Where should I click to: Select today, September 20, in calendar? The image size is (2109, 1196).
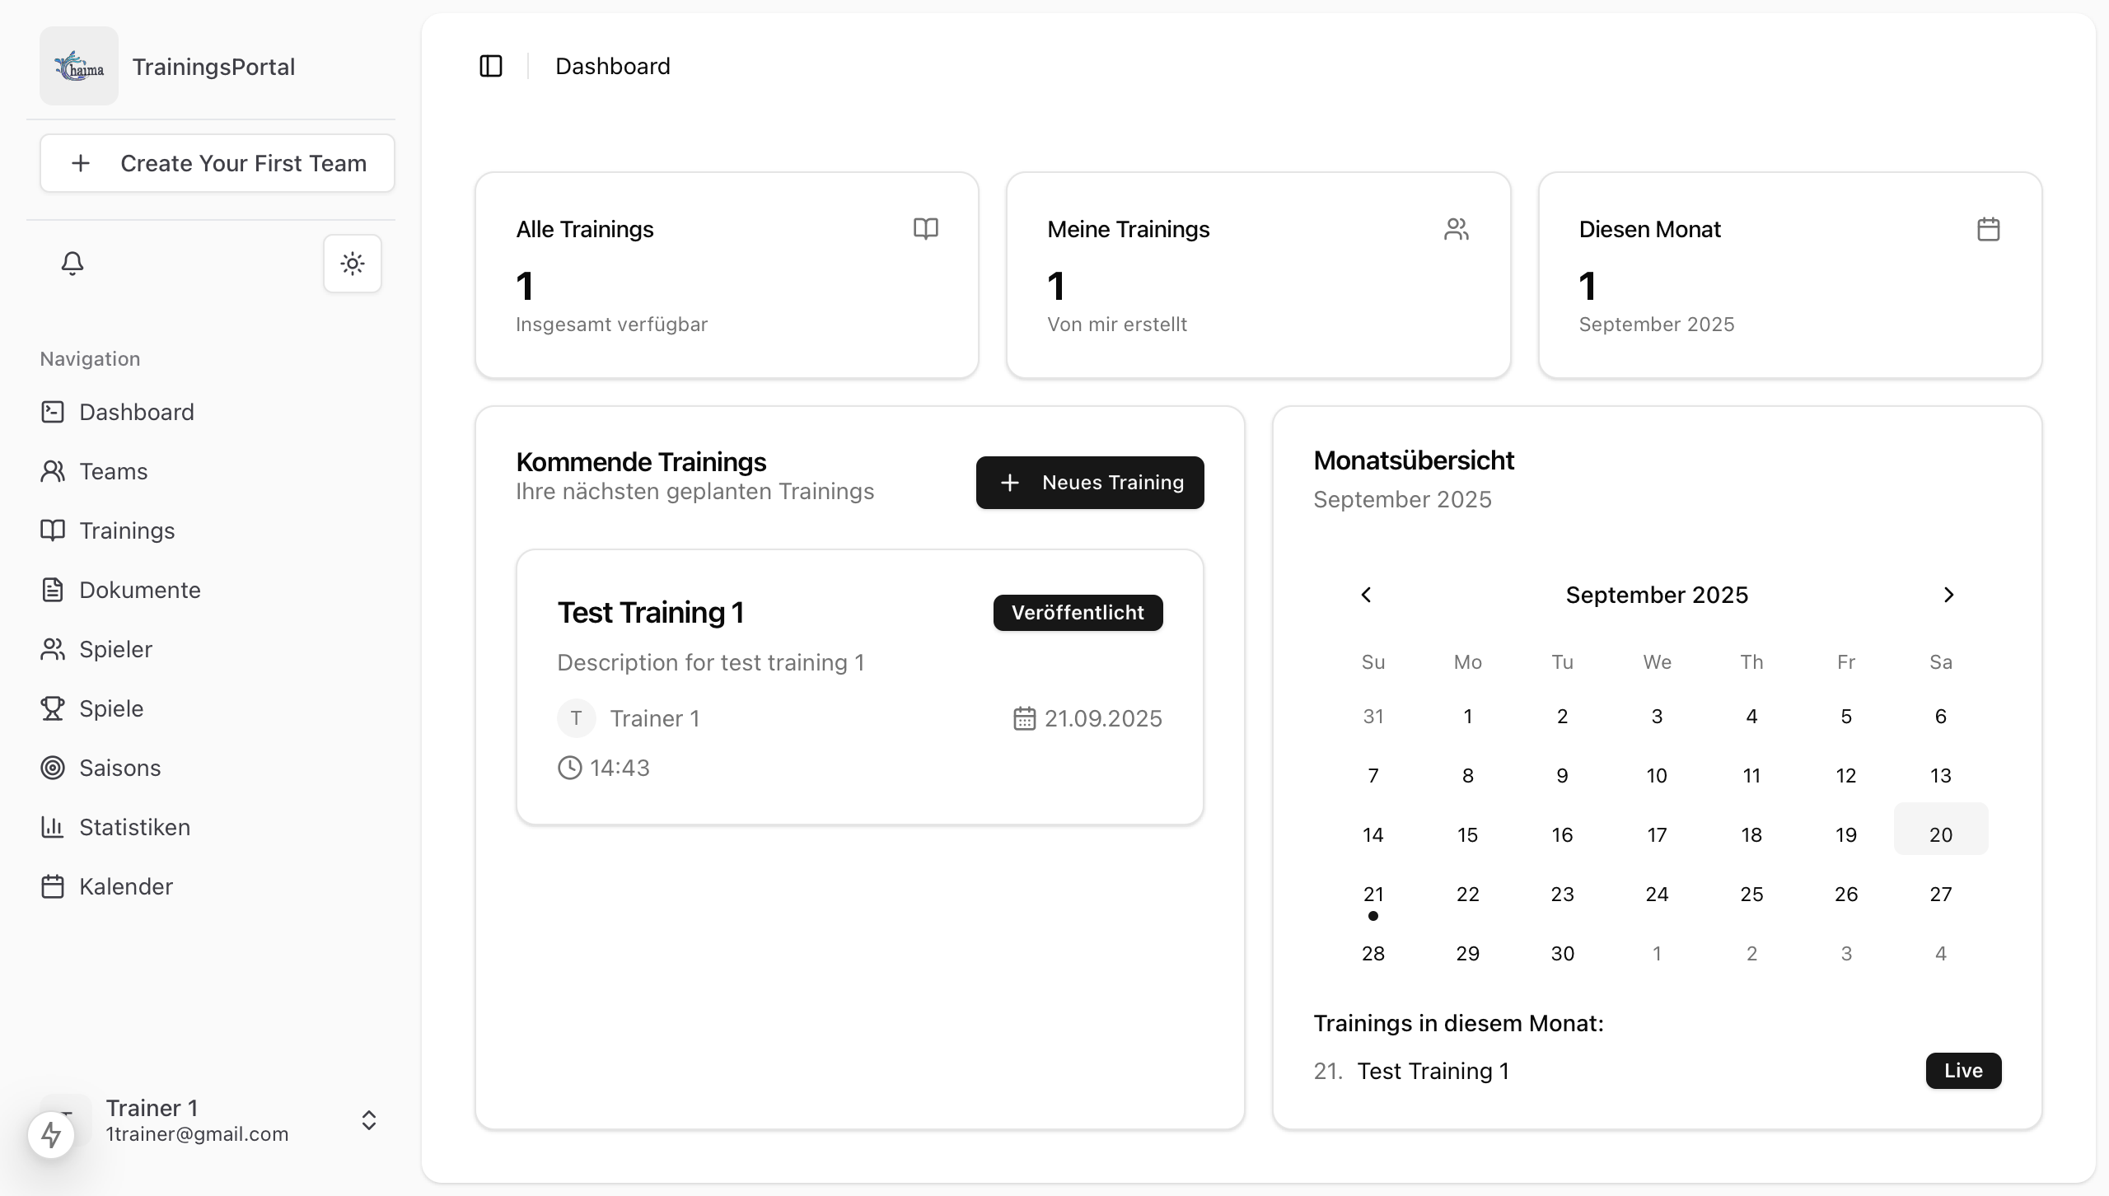coord(1941,829)
